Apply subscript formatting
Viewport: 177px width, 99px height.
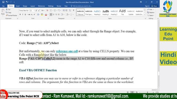click(32, 15)
